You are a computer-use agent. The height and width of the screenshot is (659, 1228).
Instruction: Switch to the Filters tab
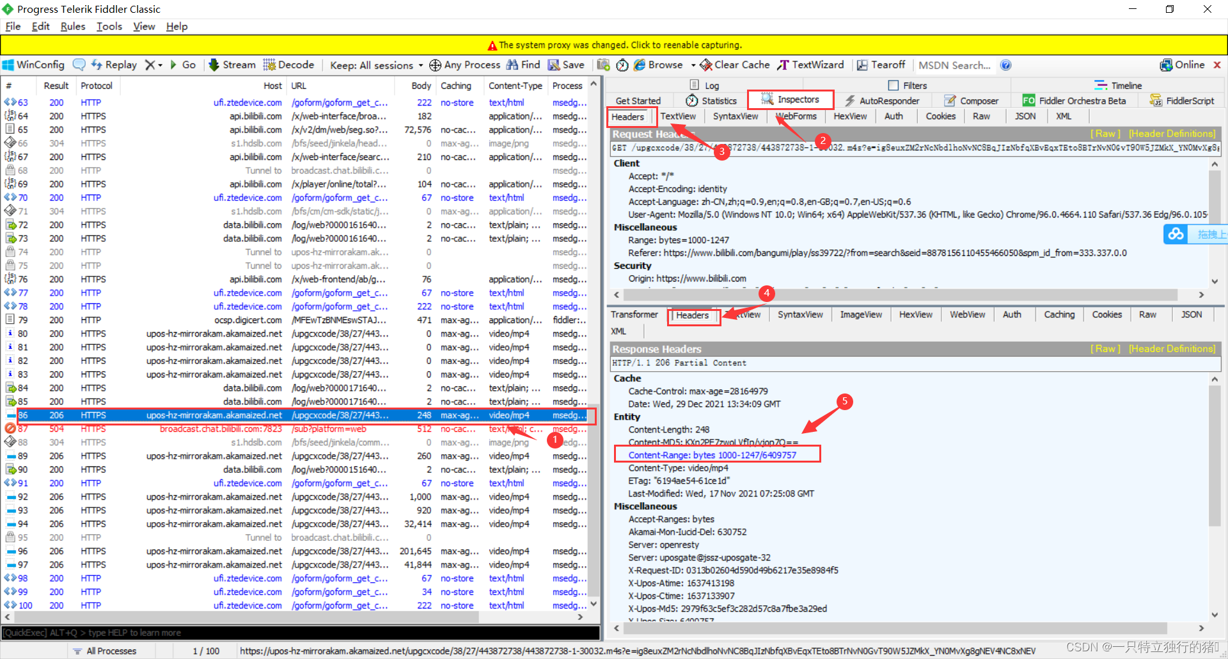(x=908, y=85)
